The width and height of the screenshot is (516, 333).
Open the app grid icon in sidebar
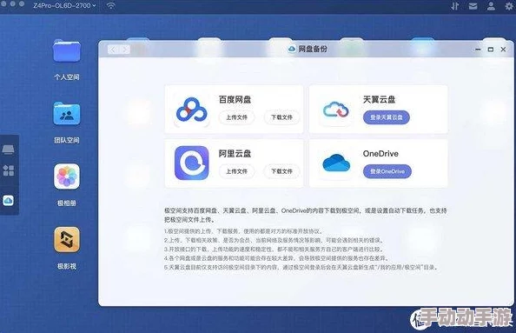tap(8, 170)
